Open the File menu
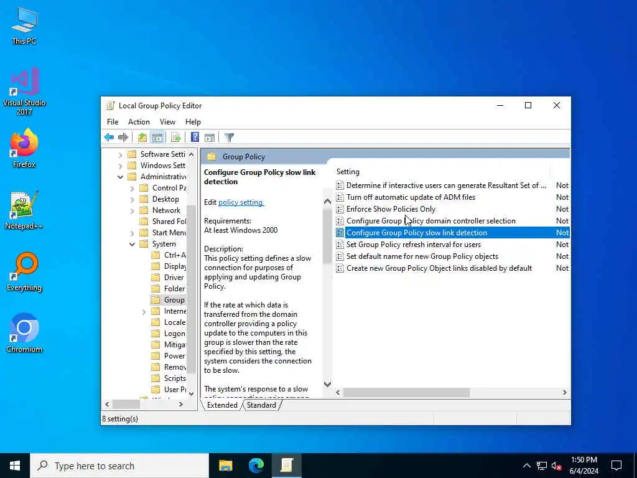Screen dimensions: 637x478 coord(113,122)
